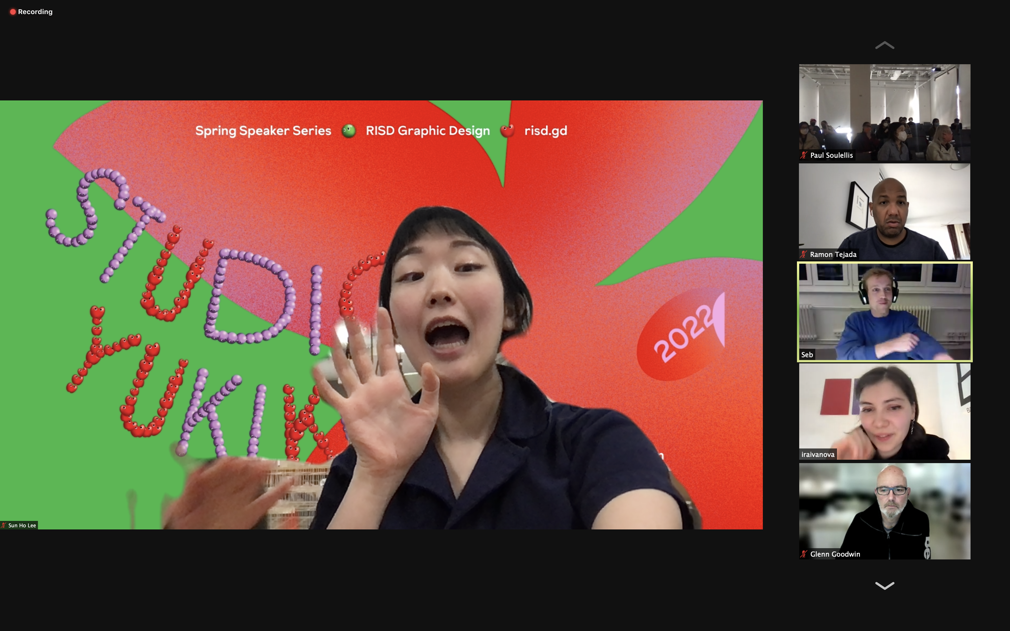Click muted mic icon beside Glenn Goodwin
This screenshot has height=631, width=1010.
(x=804, y=554)
